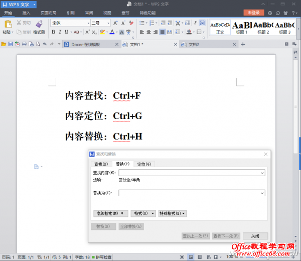This screenshot has width=301, height=261.
Task: Click the Paste (粘贴) icon
Action: point(8,24)
